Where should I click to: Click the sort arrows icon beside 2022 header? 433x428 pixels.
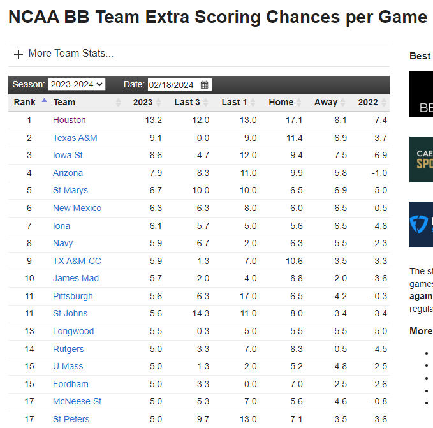tap(383, 103)
